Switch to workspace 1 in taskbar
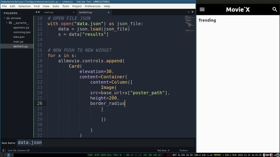 [x=1, y=155]
